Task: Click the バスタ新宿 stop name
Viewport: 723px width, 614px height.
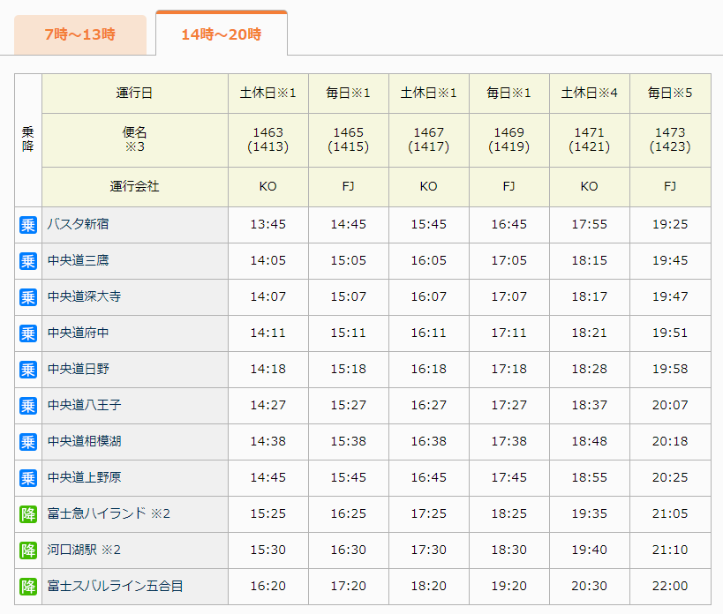Action: click(78, 224)
